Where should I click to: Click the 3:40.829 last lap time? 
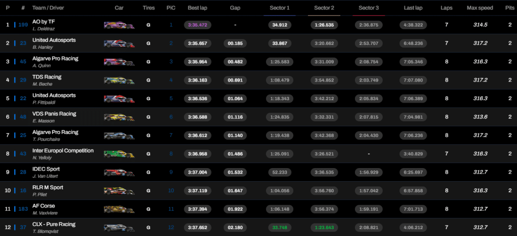click(x=413, y=154)
